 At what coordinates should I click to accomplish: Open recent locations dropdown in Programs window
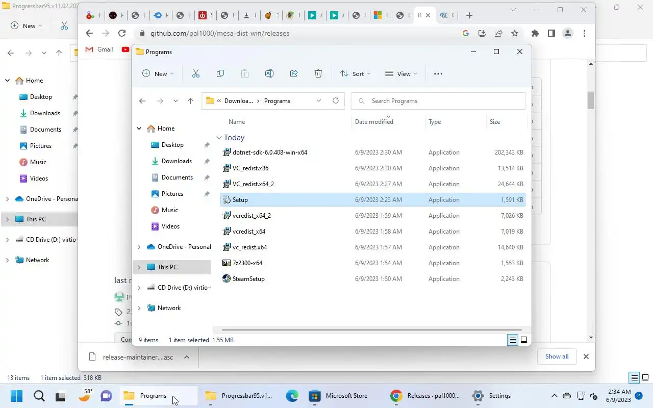175,101
